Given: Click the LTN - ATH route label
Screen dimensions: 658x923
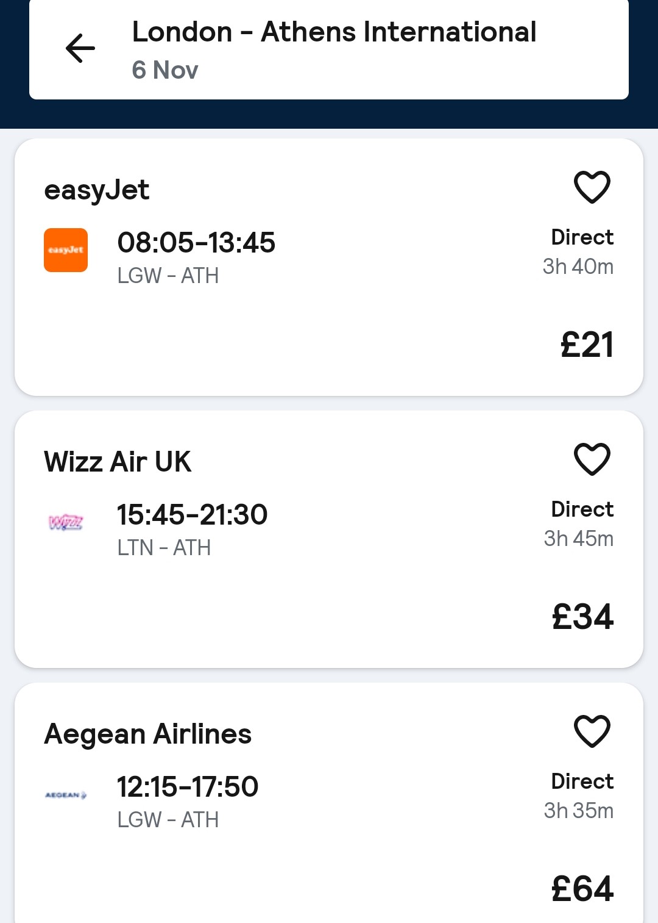Looking at the screenshot, I should pyautogui.click(x=164, y=548).
